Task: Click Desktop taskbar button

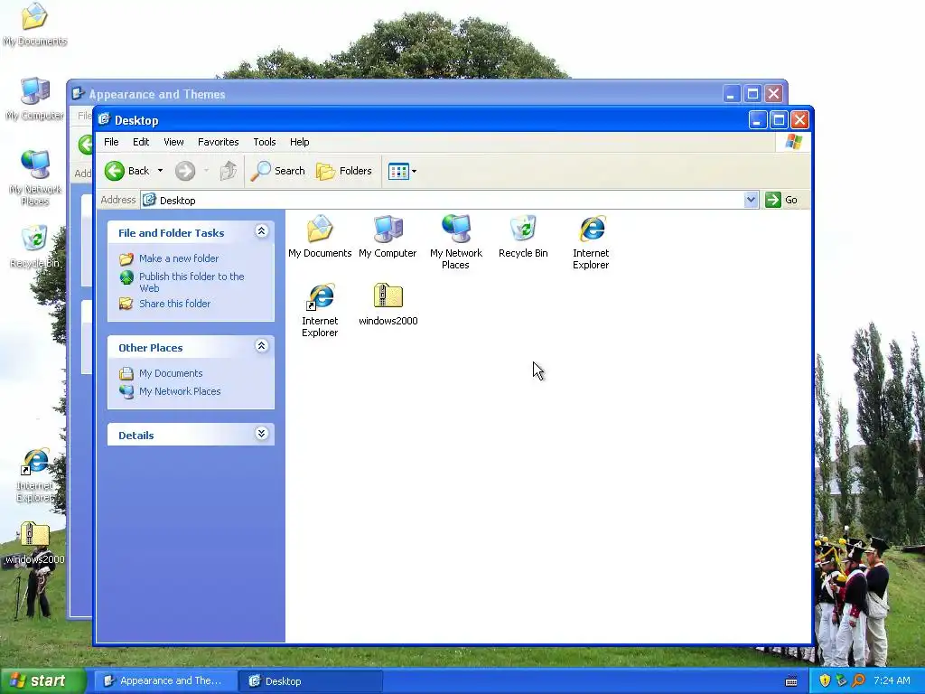Action: click(x=311, y=680)
